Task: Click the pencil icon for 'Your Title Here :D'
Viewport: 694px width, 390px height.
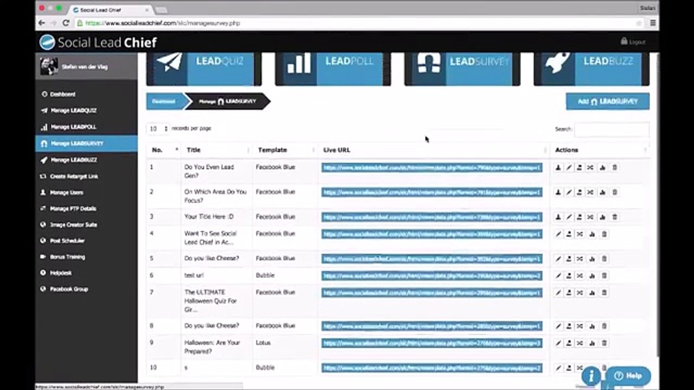Action: point(569,217)
